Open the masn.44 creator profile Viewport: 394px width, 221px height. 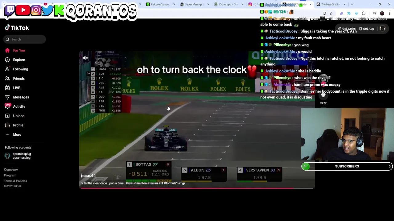(x=88, y=176)
